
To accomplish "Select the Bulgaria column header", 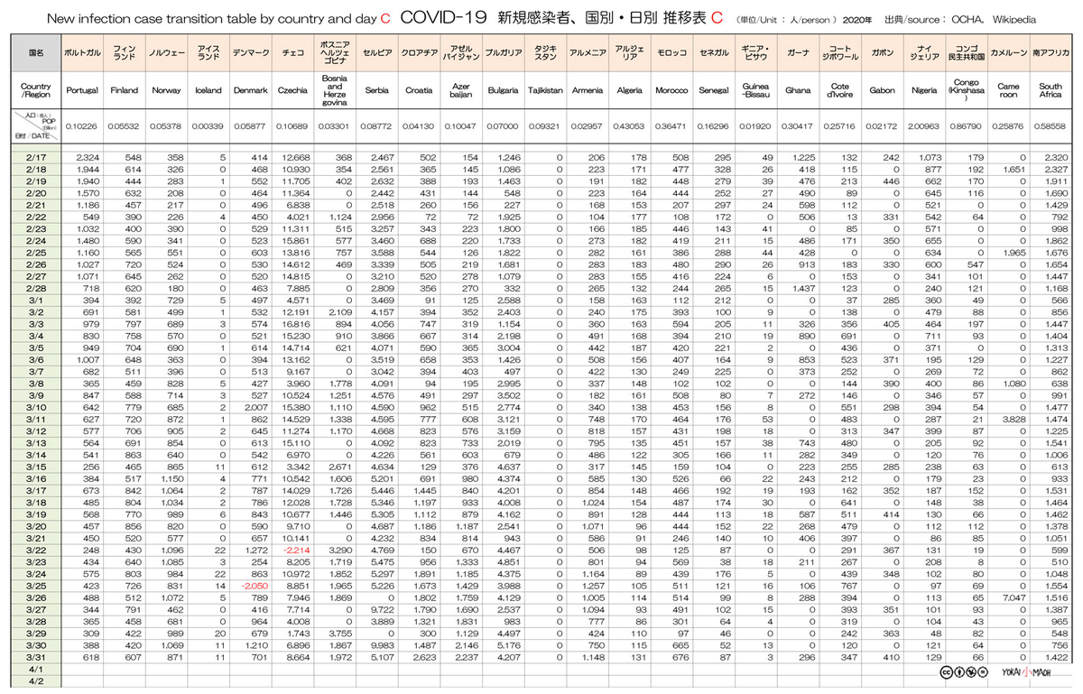I will pos(502,90).
